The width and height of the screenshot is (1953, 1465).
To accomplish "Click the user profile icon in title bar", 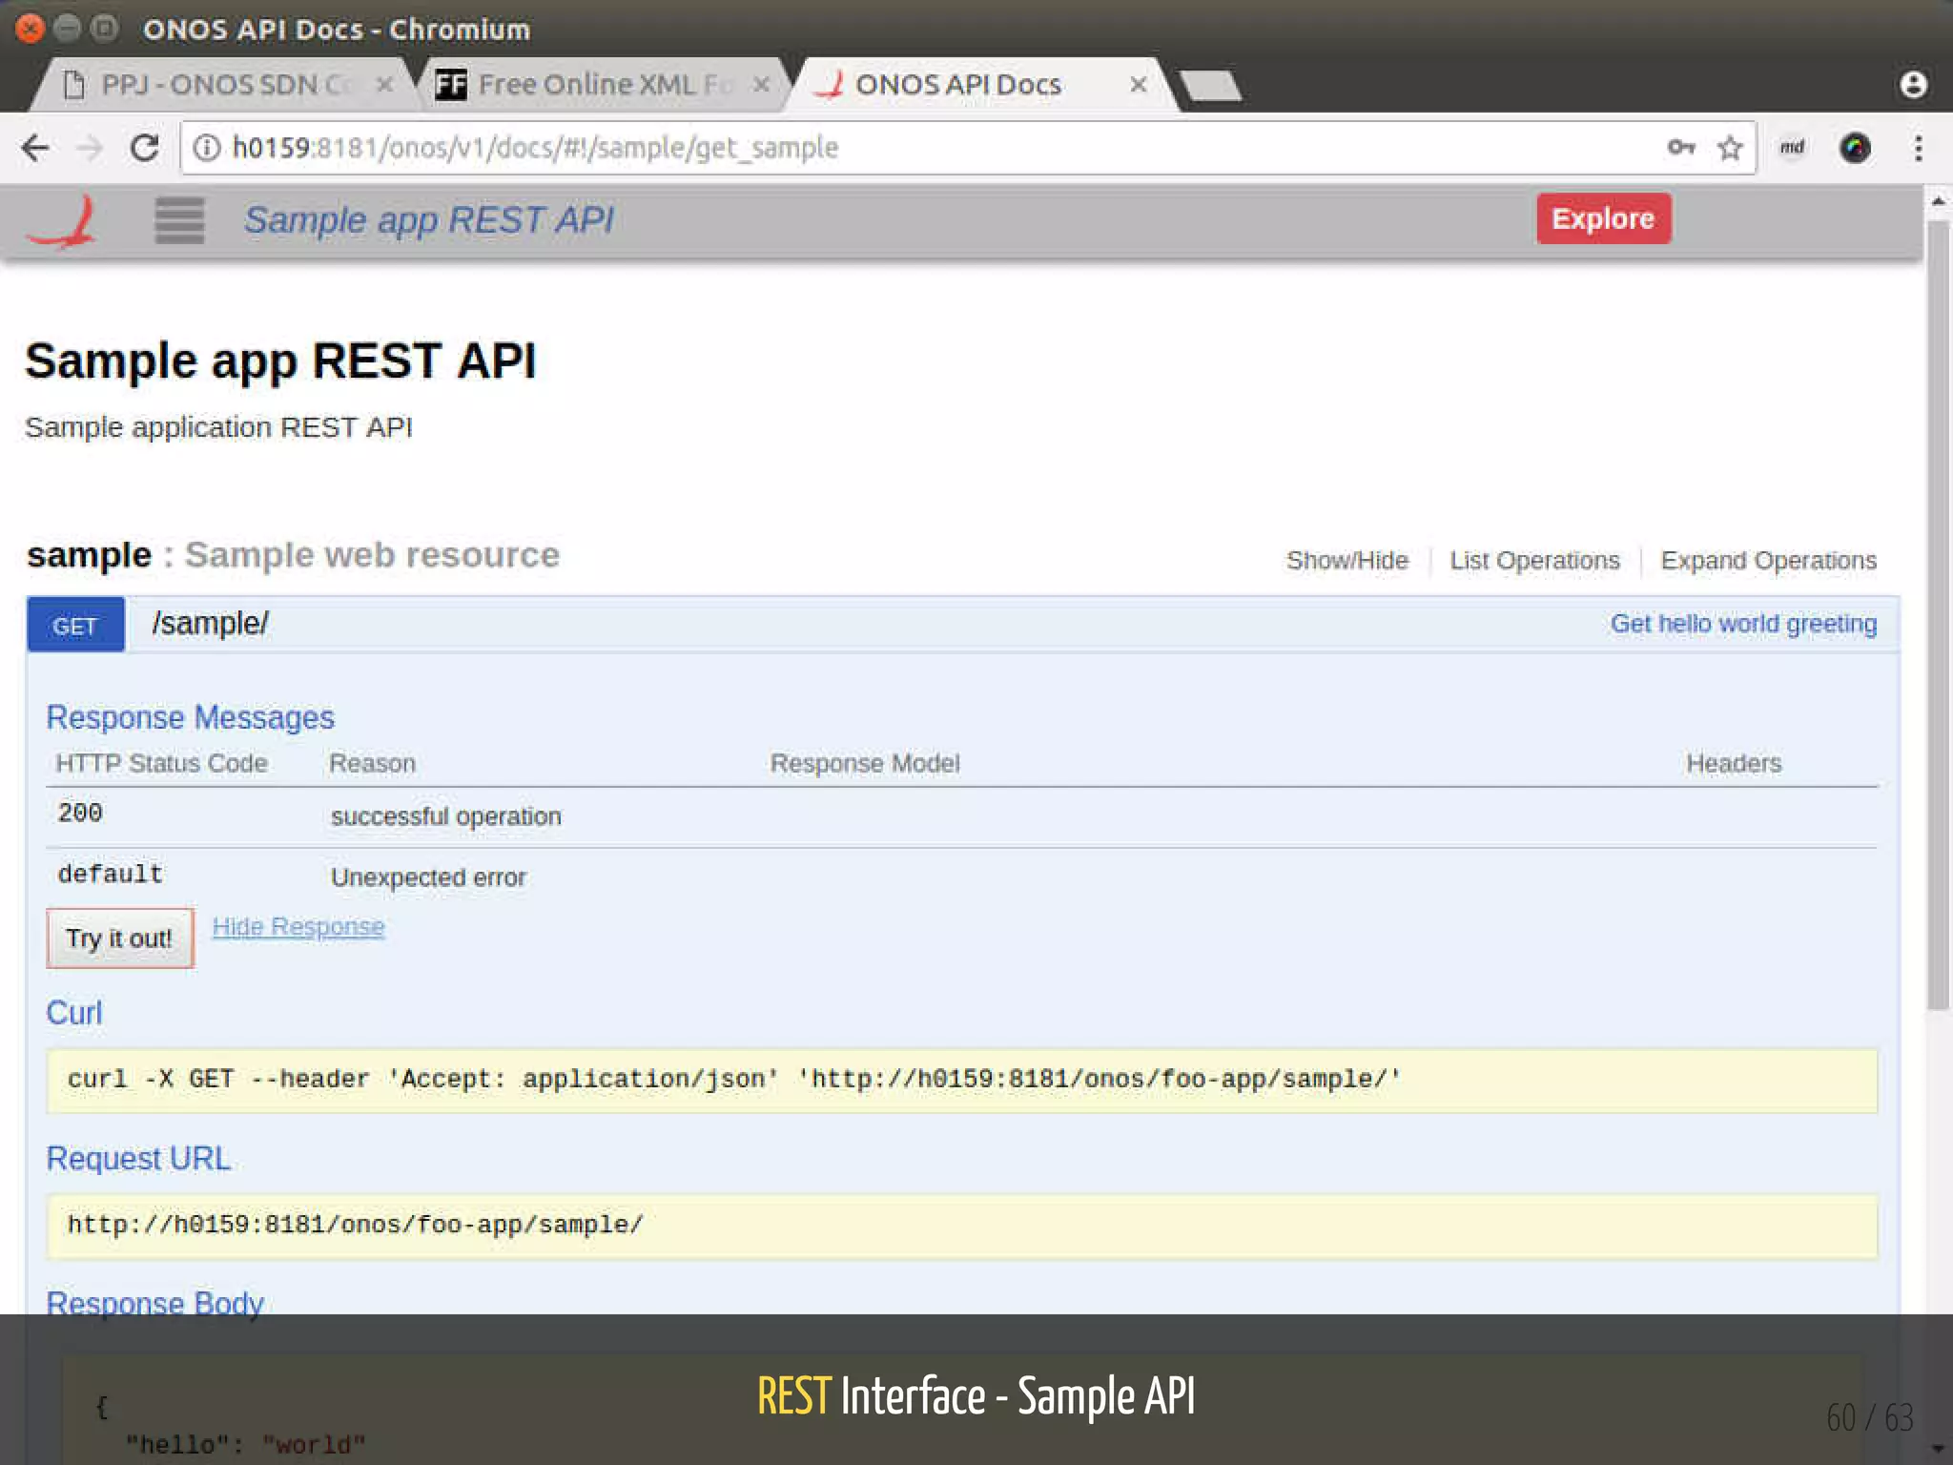I will (x=1913, y=85).
